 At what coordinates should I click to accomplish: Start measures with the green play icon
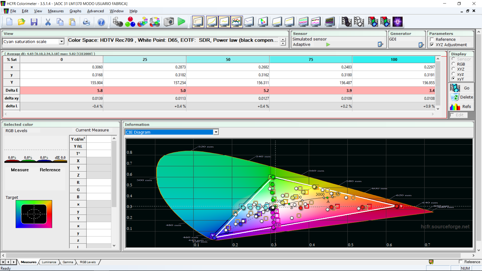181,22
